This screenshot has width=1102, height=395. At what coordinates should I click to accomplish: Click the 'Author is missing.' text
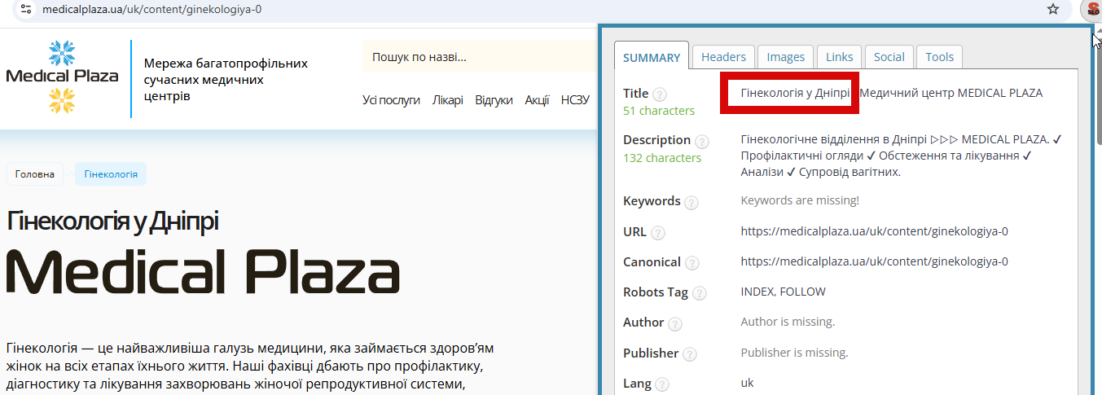(x=788, y=322)
